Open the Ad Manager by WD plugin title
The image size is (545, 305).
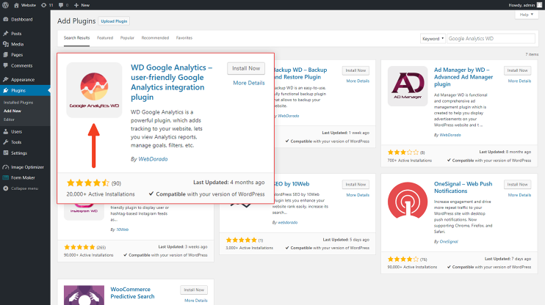coord(463,77)
